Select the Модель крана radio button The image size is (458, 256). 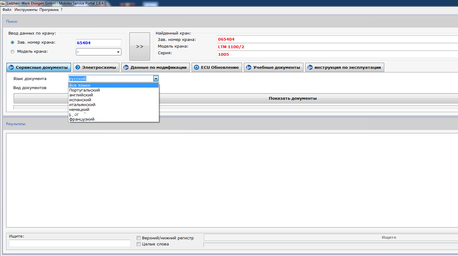[x=13, y=51]
